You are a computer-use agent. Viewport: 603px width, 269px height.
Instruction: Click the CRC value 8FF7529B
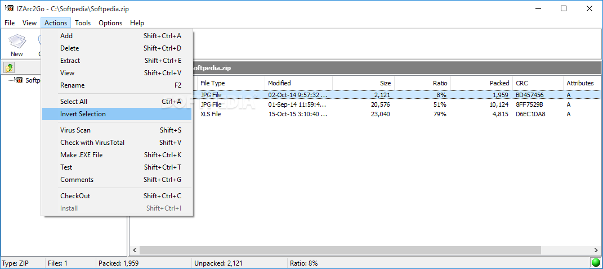tap(531, 104)
